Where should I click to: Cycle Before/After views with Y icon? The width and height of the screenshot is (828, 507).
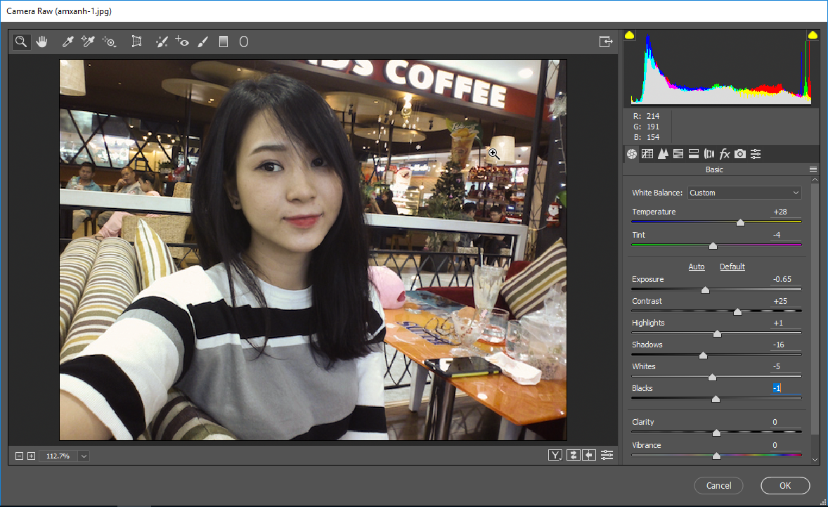(555, 455)
